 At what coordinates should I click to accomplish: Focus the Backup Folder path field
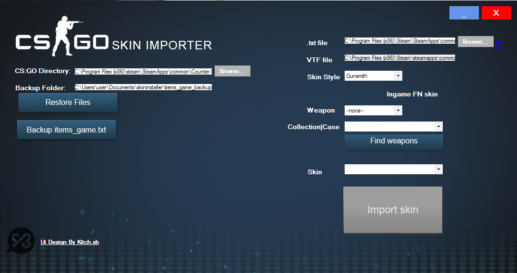point(143,87)
